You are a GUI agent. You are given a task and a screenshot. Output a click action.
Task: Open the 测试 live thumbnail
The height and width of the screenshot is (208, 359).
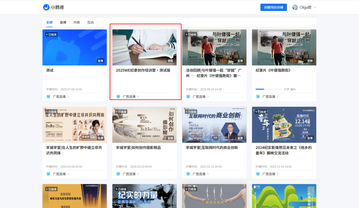point(75,48)
